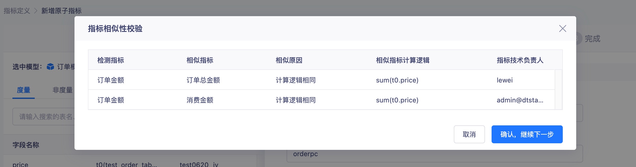The height and width of the screenshot is (167, 636).
Task: Select the price field row
Action: (x=21, y=164)
